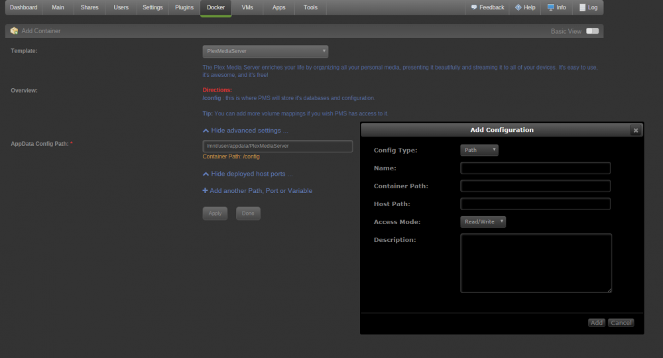Click the Done button
Viewport: 663px width, 358px height.
tap(248, 213)
